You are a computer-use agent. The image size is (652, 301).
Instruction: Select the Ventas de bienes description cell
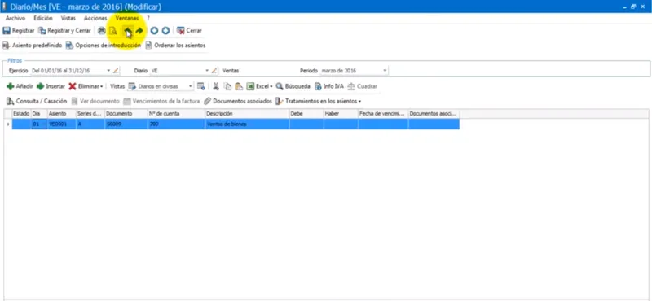[247, 124]
